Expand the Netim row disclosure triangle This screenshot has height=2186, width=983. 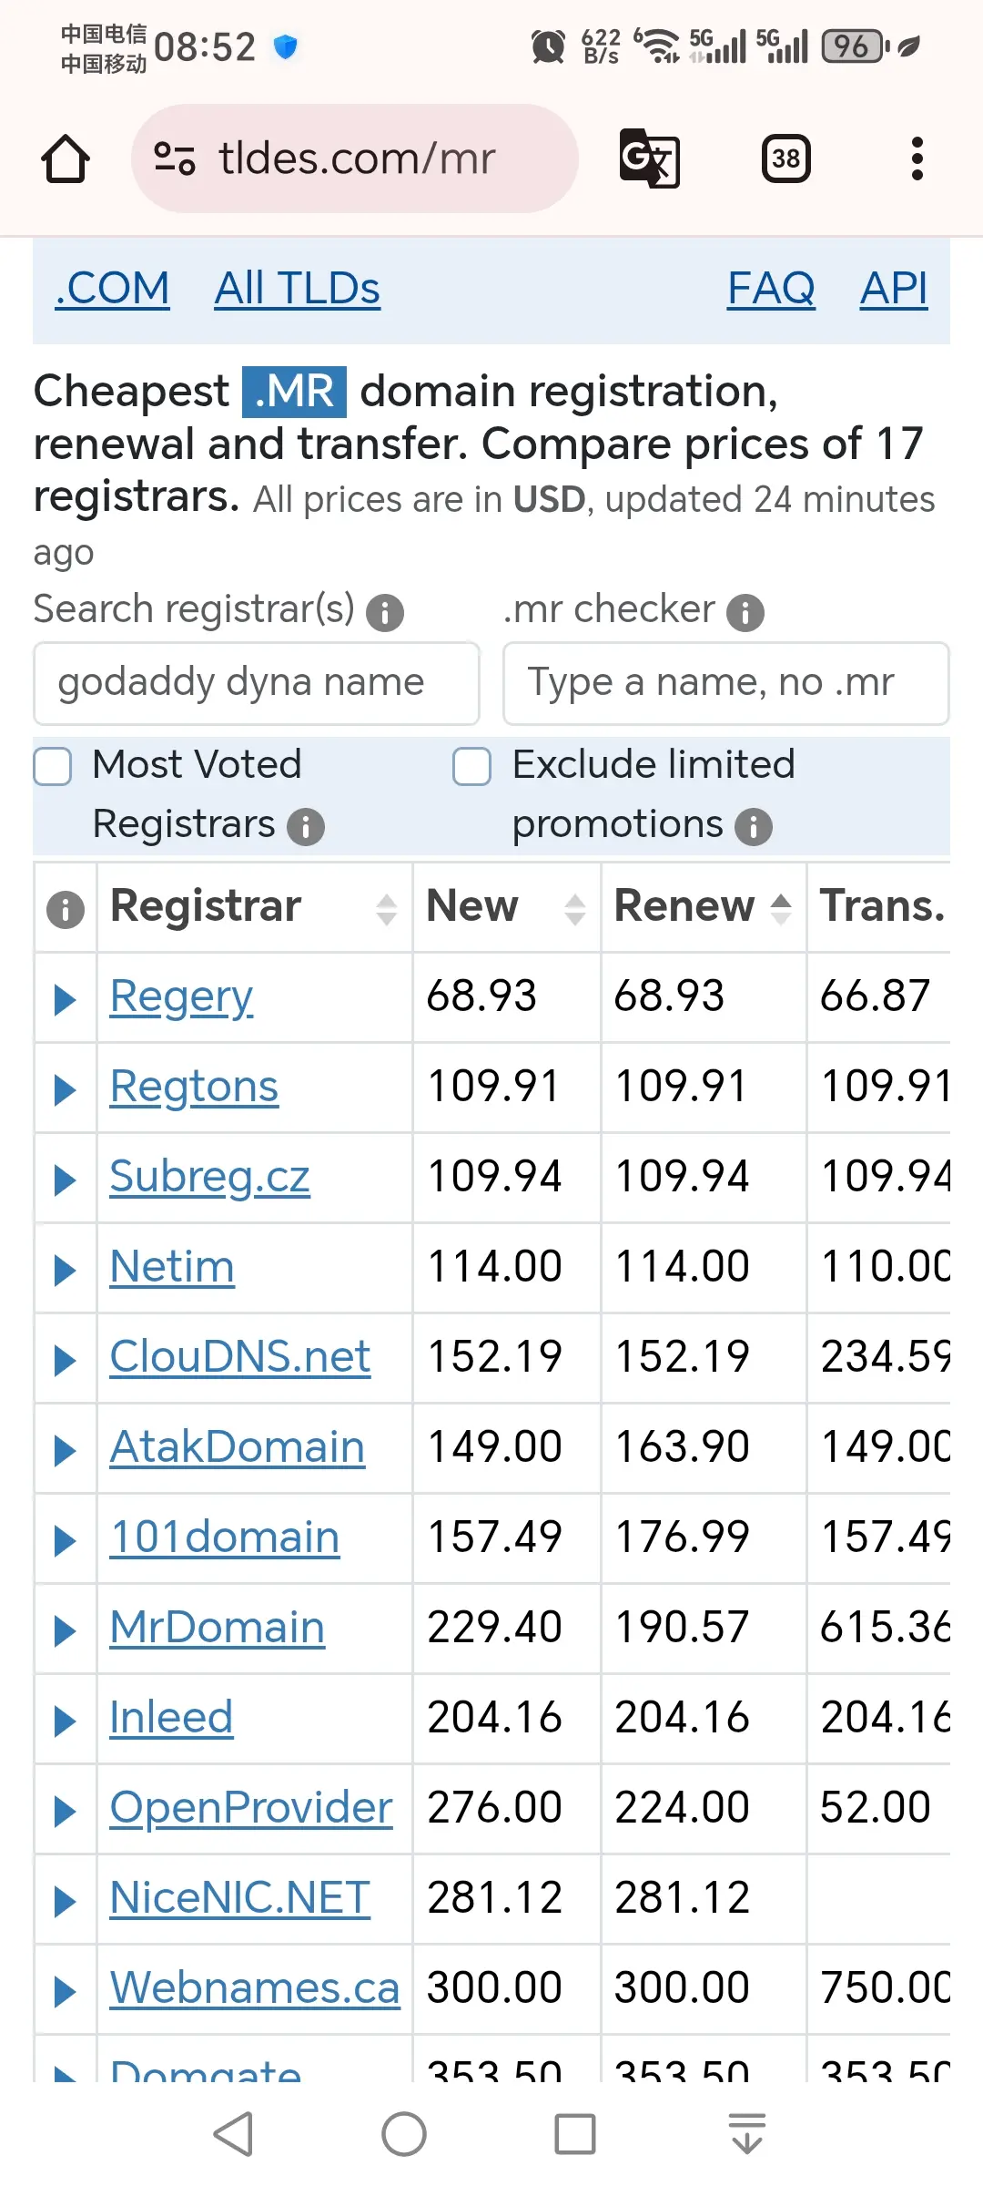point(65,1270)
